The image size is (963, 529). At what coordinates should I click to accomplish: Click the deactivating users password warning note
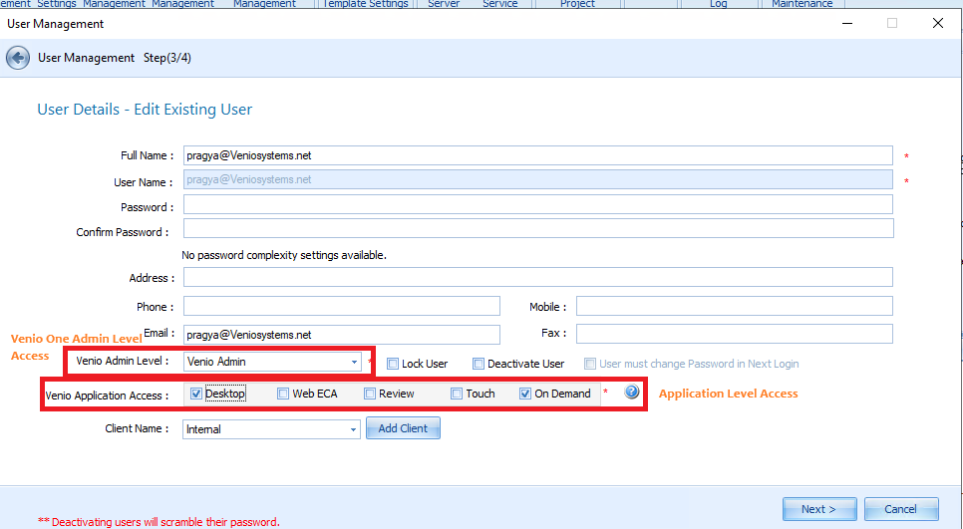pyautogui.click(x=159, y=522)
